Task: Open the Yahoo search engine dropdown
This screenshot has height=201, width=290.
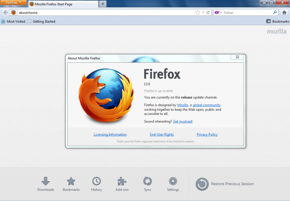Action: pyautogui.click(x=218, y=13)
